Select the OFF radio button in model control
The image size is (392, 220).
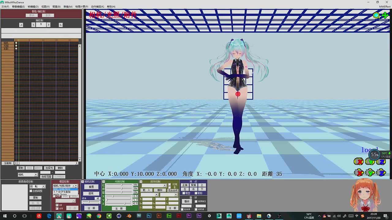[57, 208]
